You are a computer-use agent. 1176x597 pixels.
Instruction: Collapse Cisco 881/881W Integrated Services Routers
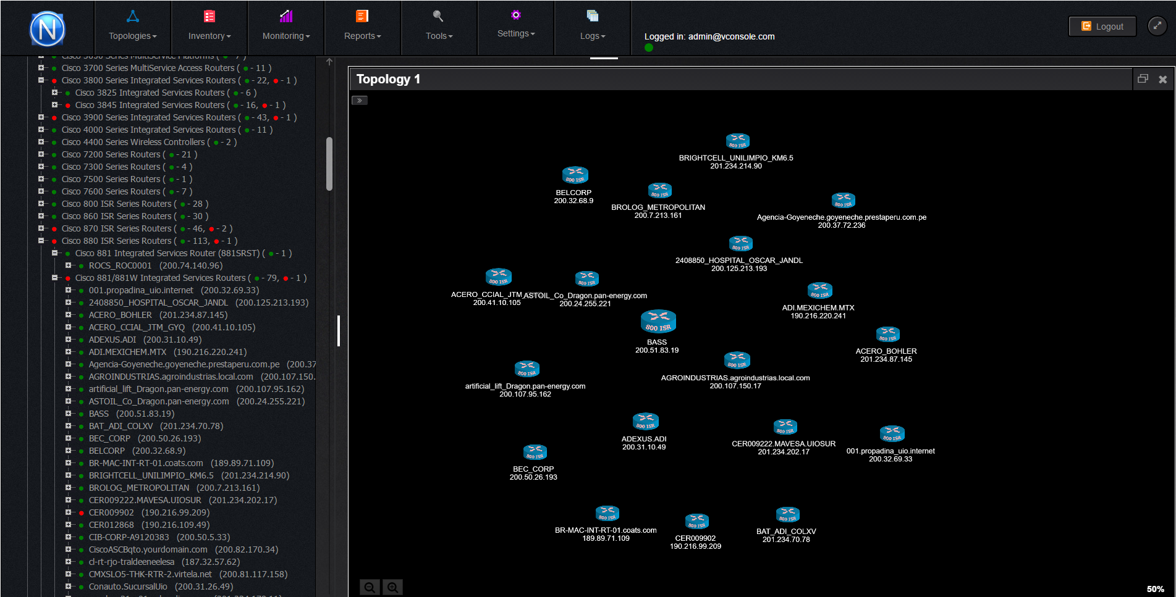click(x=54, y=278)
